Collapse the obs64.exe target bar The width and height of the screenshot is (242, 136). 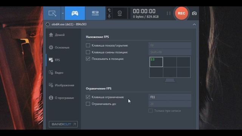[x=194, y=24]
